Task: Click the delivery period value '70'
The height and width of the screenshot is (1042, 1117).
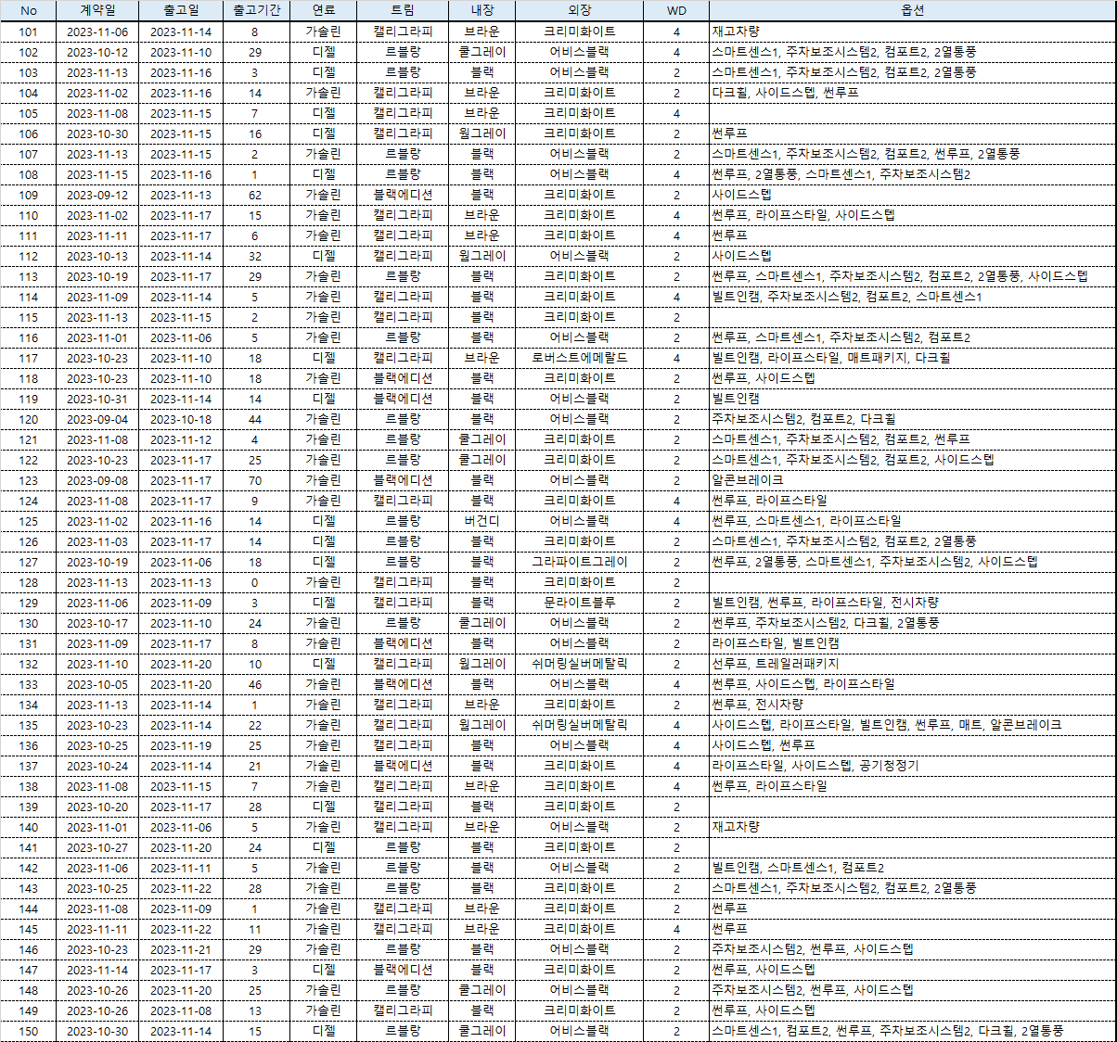Action: (255, 480)
